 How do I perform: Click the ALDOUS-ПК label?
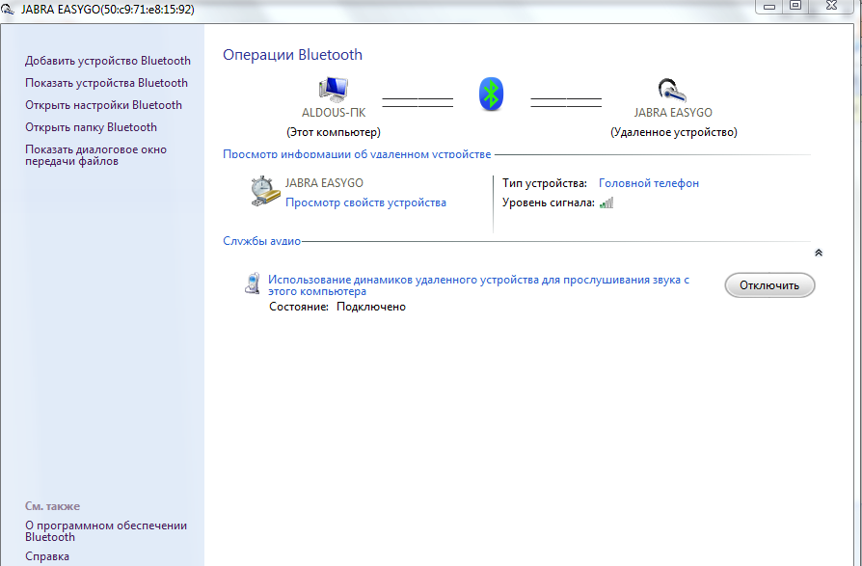click(334, 113)
